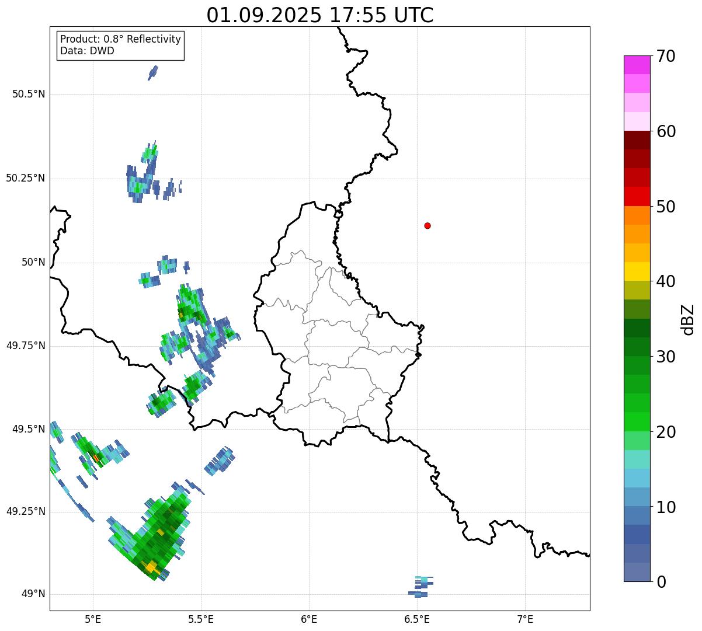This screenshot has width=702, height=631.
Task: Click the dark maroon colorbar segment below 60
Action: (x=637, y=140)
